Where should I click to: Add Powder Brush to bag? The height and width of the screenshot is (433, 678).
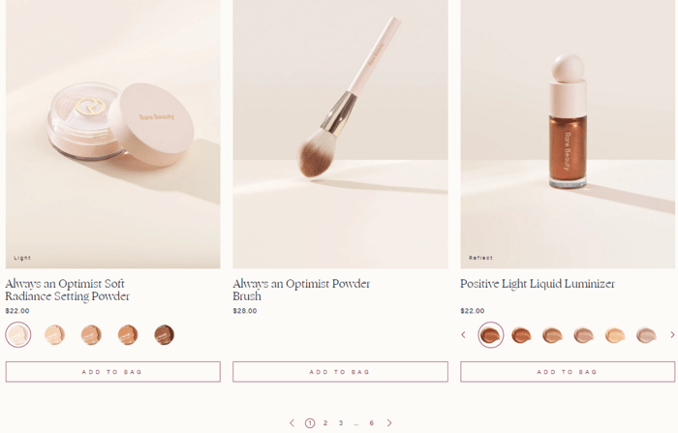coord(340,372)
